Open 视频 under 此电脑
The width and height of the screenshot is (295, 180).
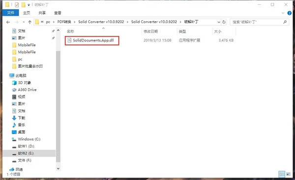(22, 97)
